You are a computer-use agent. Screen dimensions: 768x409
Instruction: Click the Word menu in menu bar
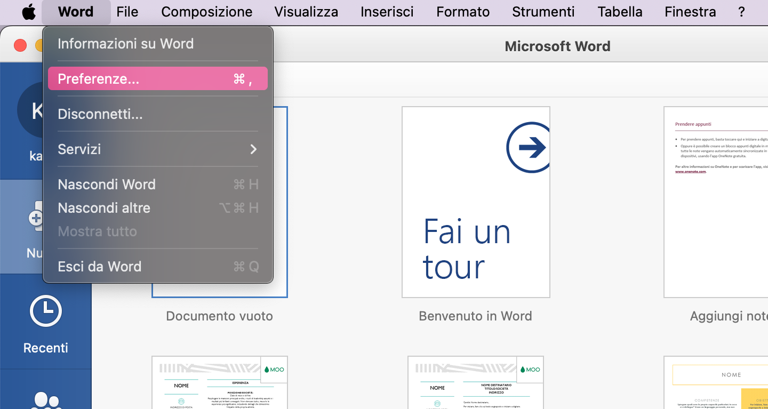76,12
